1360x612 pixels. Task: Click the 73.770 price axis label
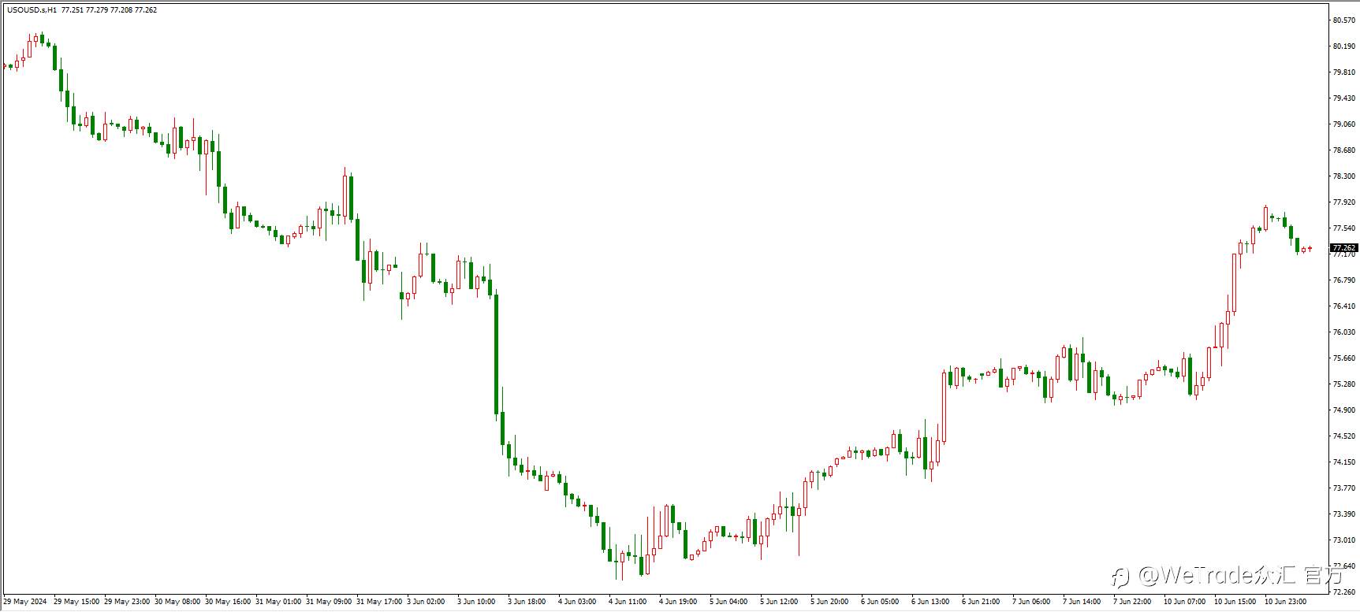click(x=1343, y=488)
